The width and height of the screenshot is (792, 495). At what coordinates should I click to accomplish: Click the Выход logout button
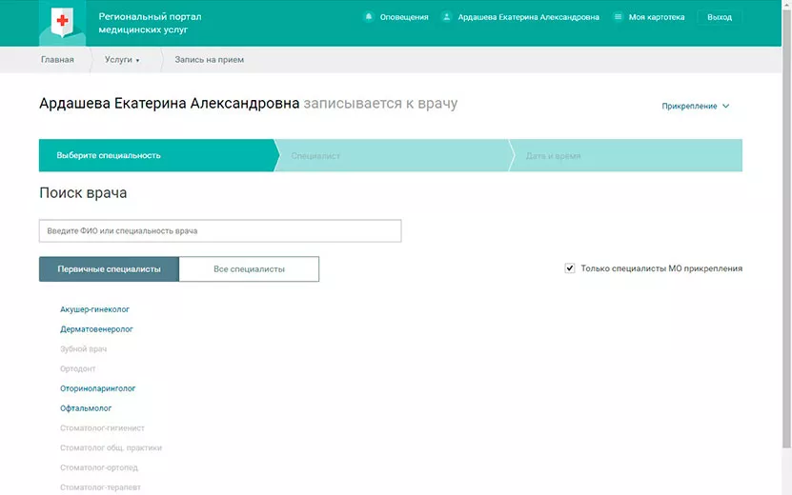tap(720, 17)
